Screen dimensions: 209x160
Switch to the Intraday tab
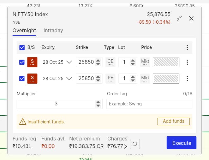pyautogui.click(x=53, y=31)
